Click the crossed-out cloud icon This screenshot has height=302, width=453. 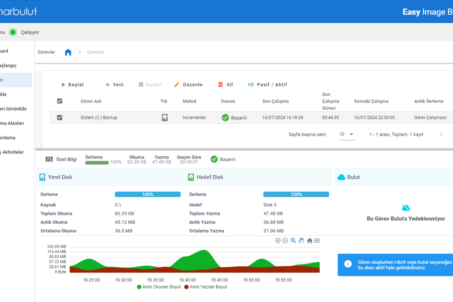406,208
